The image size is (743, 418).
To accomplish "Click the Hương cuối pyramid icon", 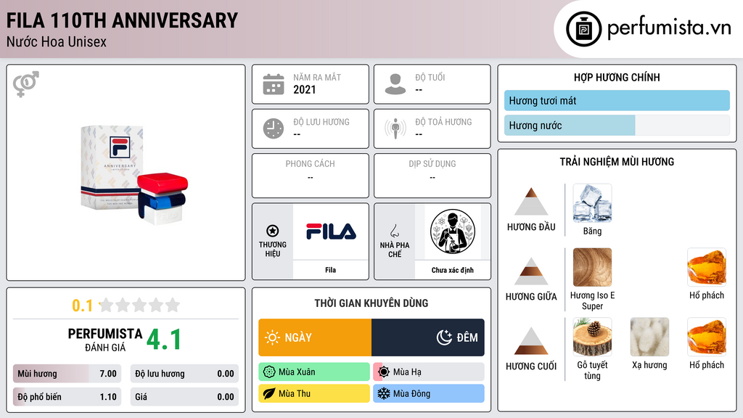I will click(x=531, y=341).
